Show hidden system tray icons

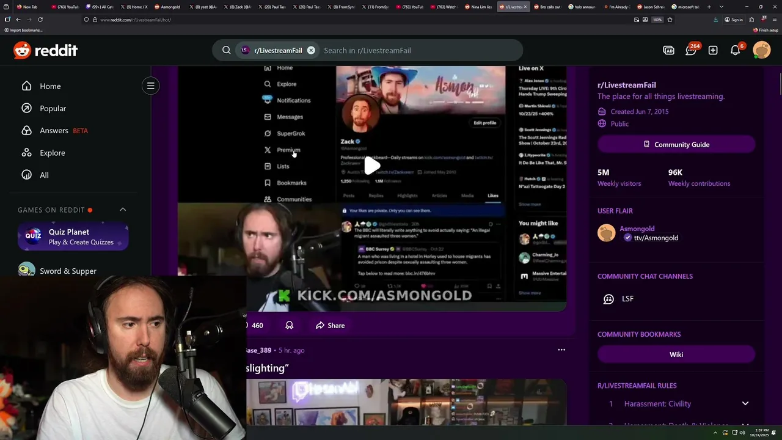click(716, 433)
